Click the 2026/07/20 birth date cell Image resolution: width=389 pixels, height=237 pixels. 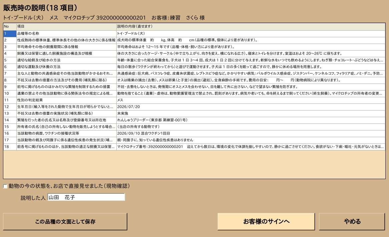pos(251,107)
